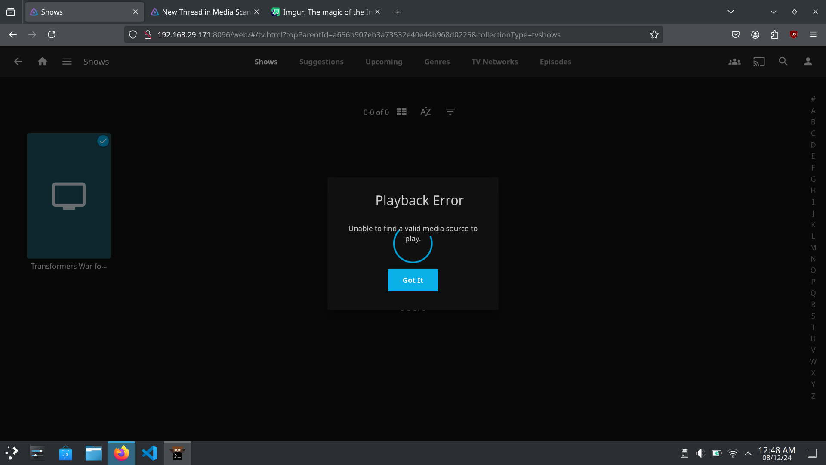Go to Jellyfin home
This screenshot has height=465, width=826.
(42, 62)
